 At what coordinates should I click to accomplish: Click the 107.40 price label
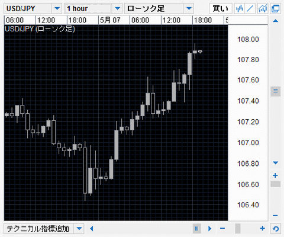[x=248, y=101]
